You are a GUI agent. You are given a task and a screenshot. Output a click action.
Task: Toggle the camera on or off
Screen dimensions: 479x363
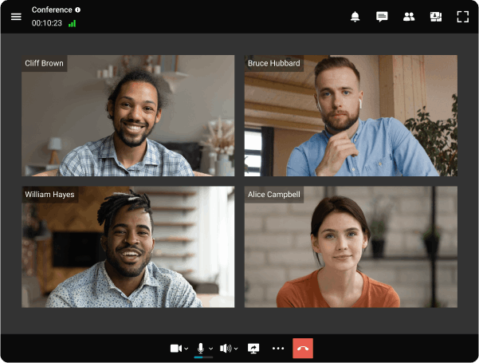click(175, 349)
